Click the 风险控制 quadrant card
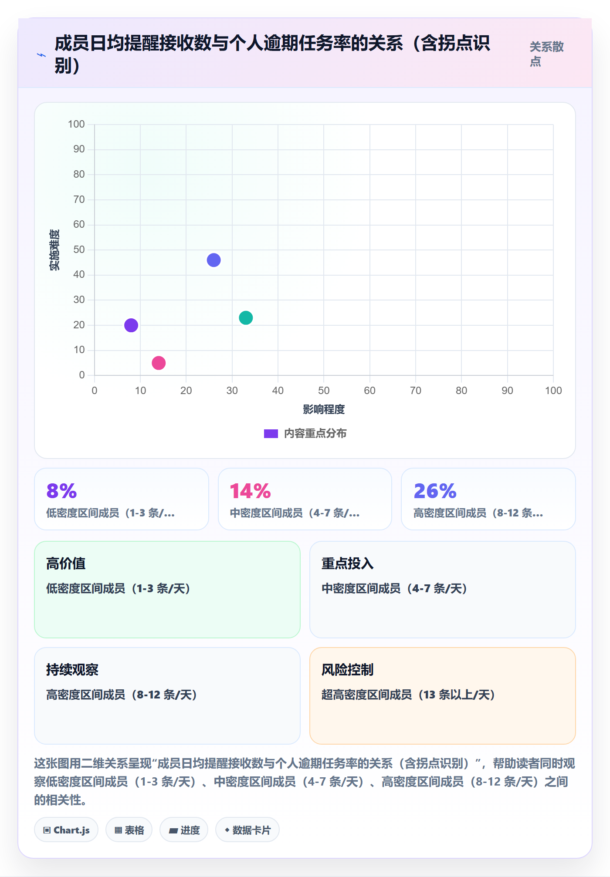Viewport: 610px width, 877px height. coord(443,696)
